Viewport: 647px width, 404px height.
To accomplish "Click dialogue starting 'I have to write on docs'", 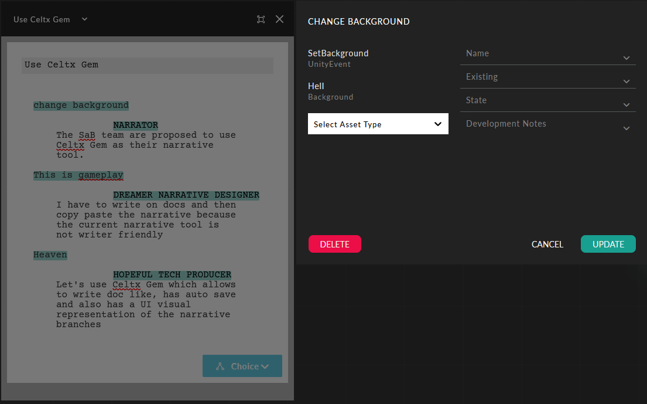I will pyautogui.click(x=146, y=220).
